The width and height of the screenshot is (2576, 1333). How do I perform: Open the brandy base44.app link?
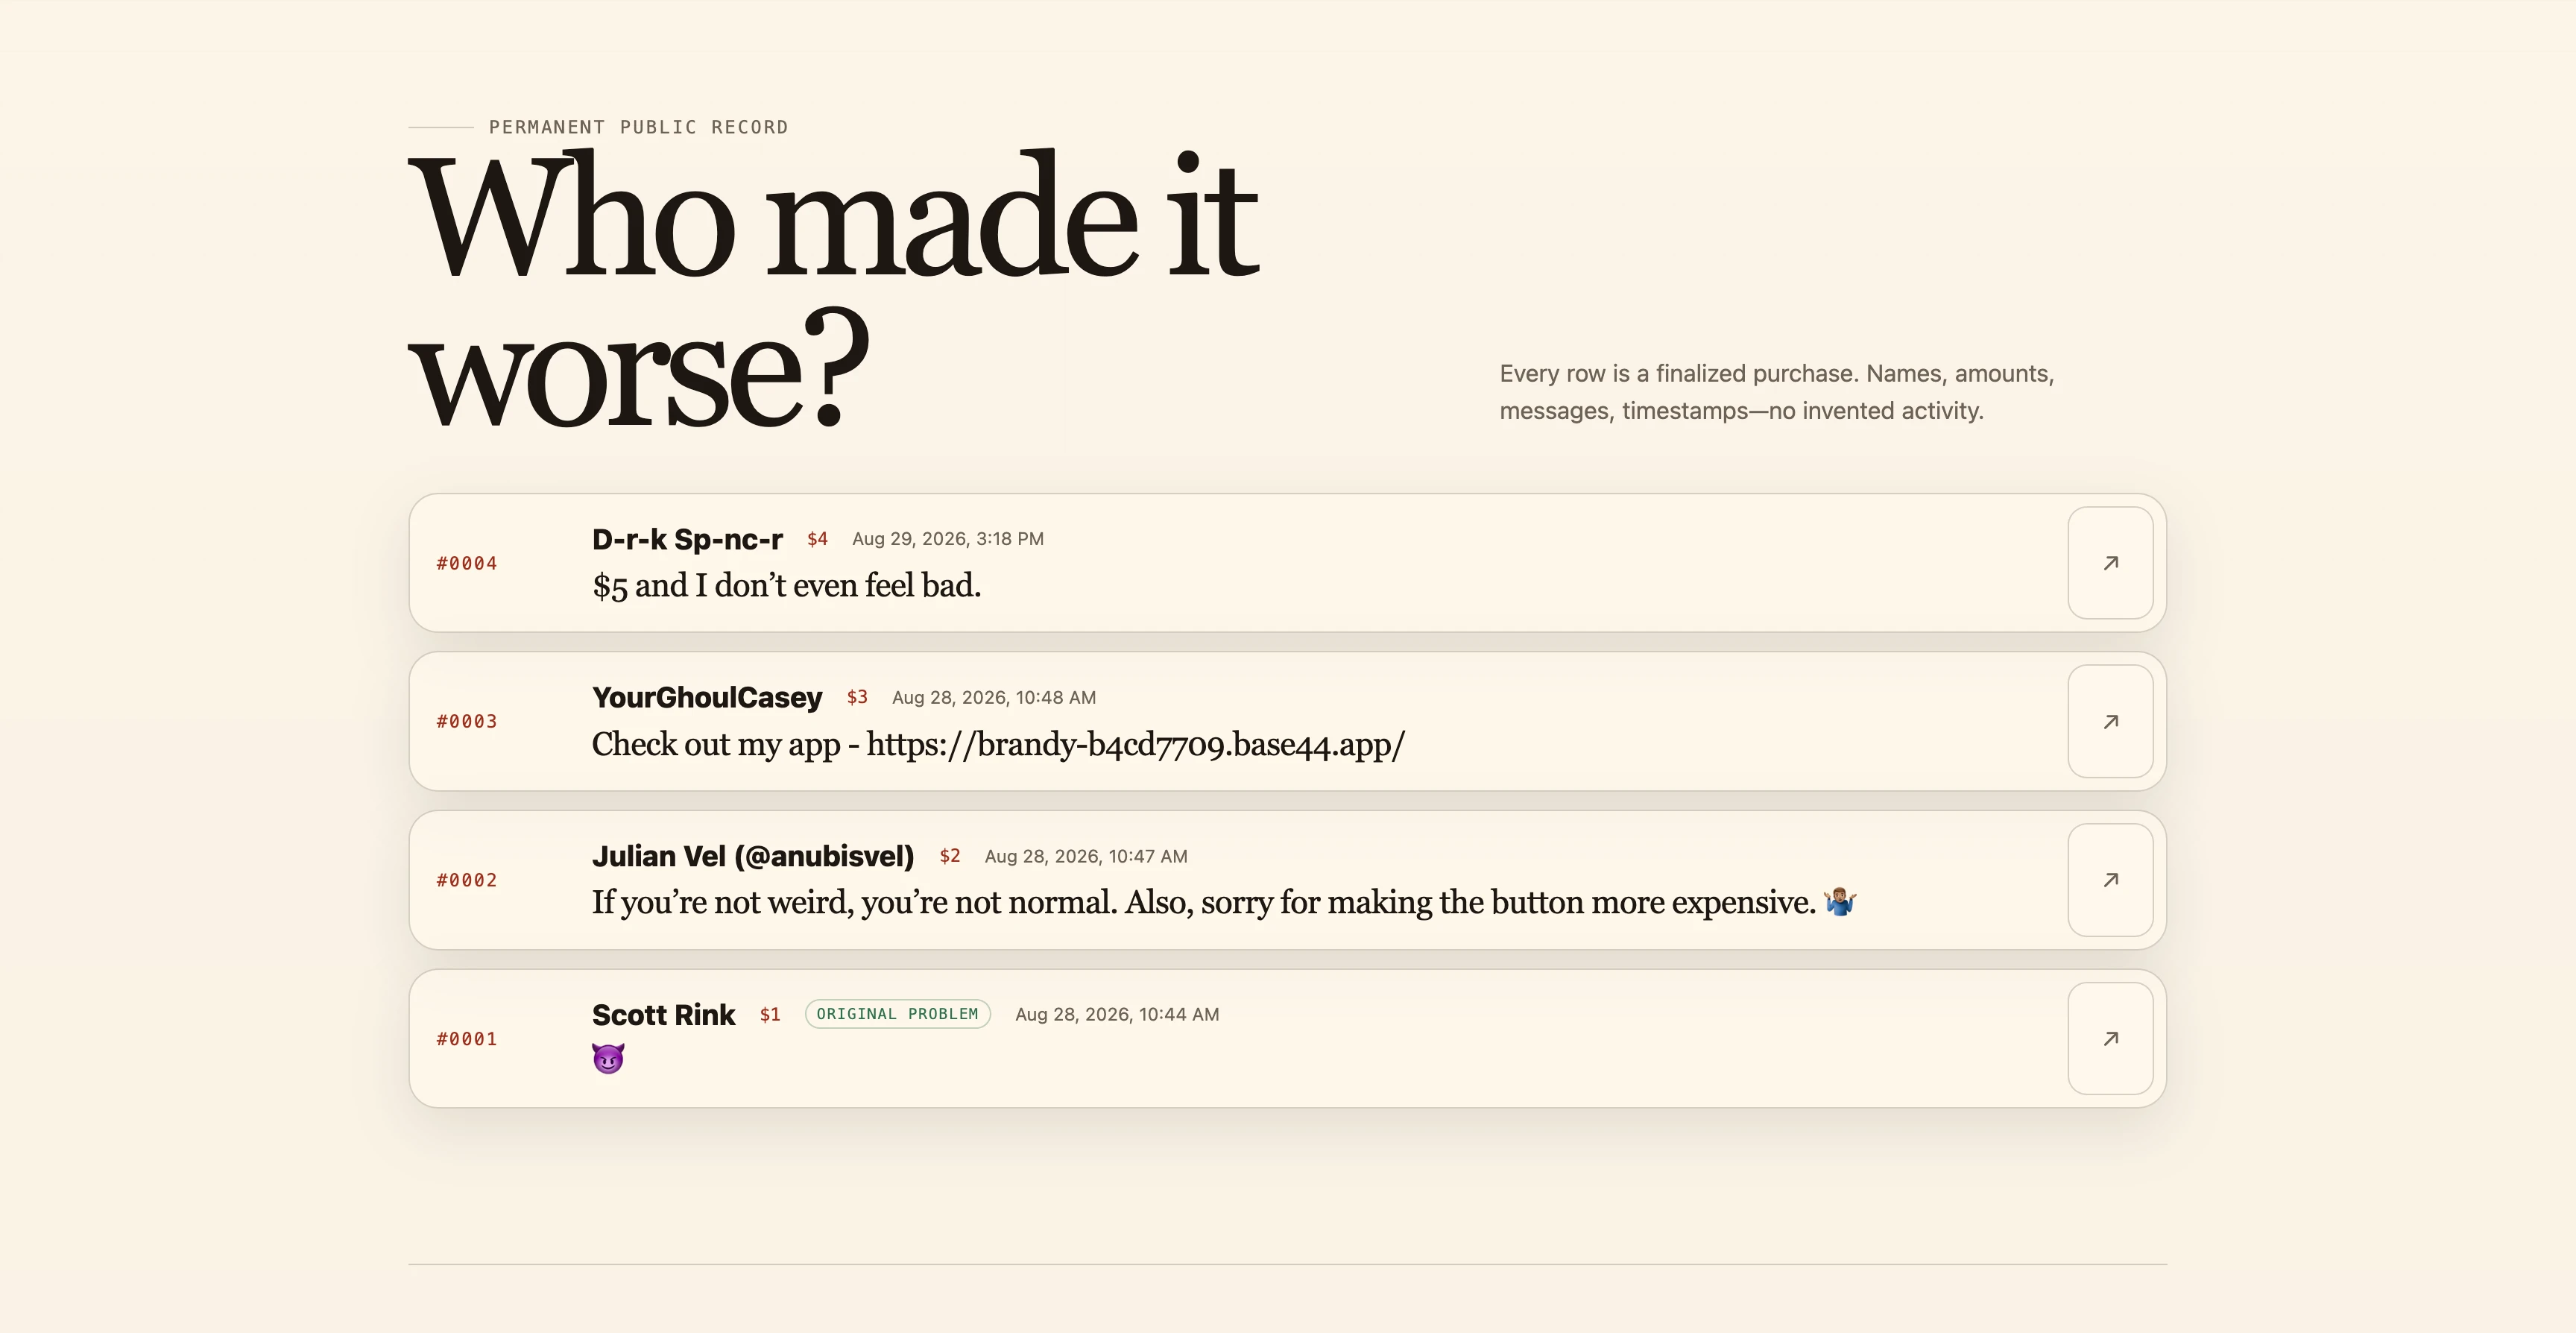click(1135, 744)
